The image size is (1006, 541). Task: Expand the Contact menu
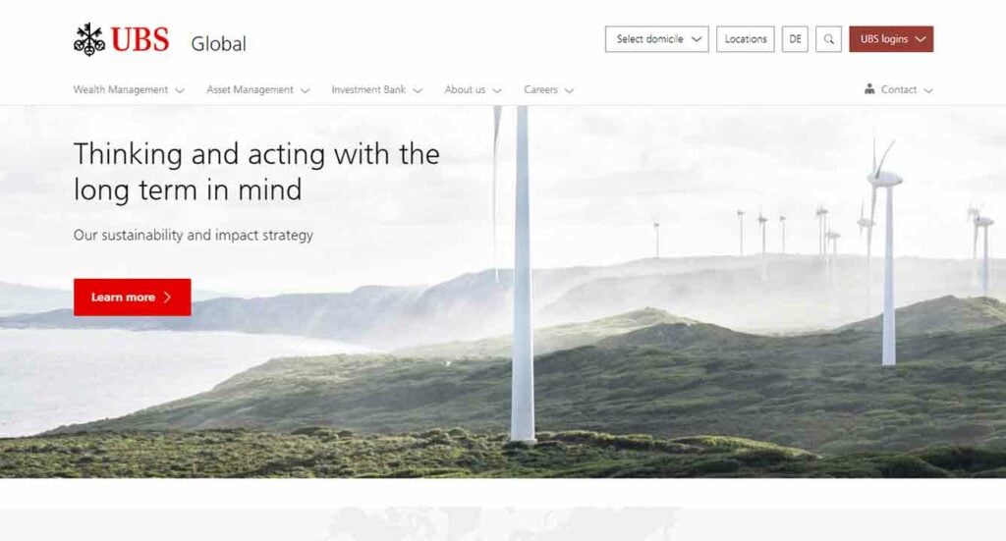[x=898, y=89]
